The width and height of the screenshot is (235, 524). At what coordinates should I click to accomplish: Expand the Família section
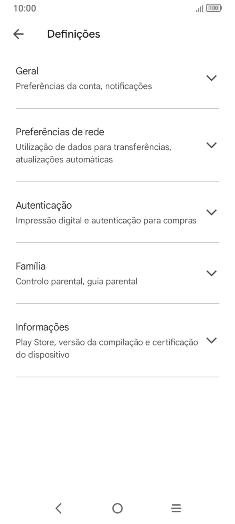point(212,273)
